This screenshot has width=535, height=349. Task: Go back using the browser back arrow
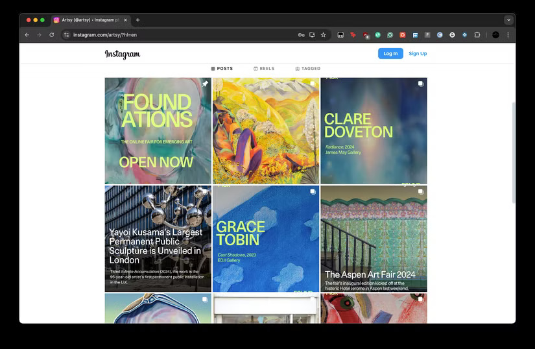coord(27,35)
